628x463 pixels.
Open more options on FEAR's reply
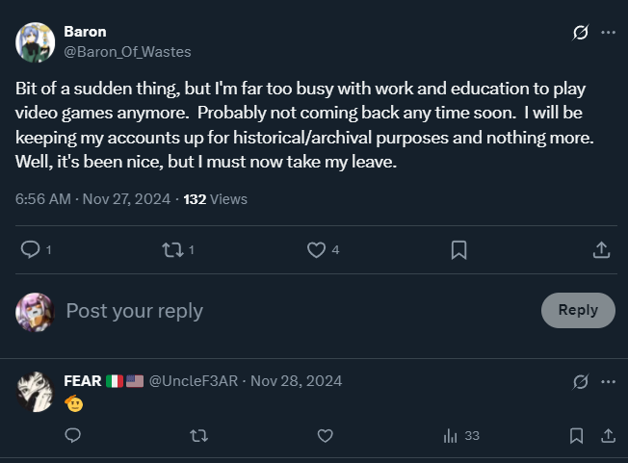pos(608,381)
